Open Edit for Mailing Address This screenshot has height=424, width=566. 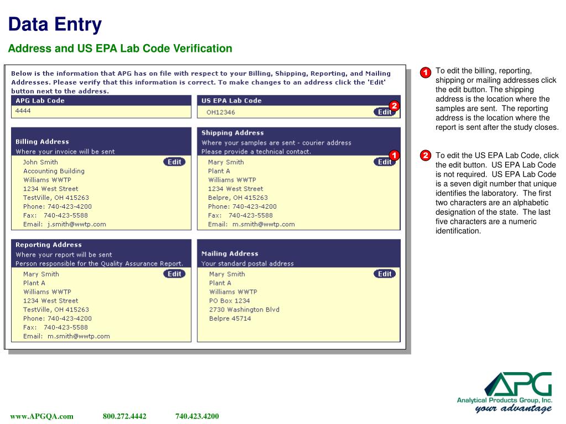[385, 274]
